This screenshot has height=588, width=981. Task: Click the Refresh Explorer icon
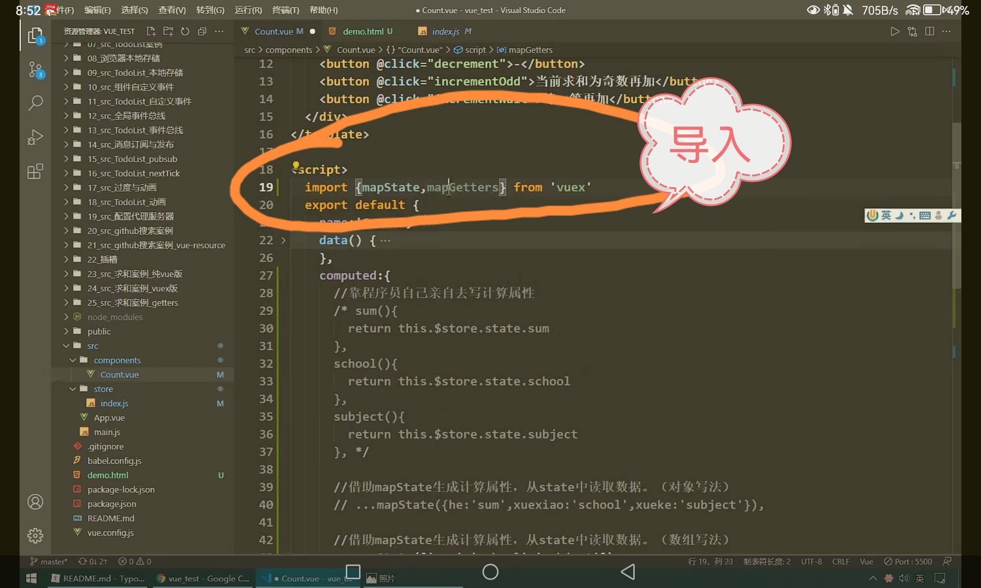pyautogui.click(x=185, y=31)
